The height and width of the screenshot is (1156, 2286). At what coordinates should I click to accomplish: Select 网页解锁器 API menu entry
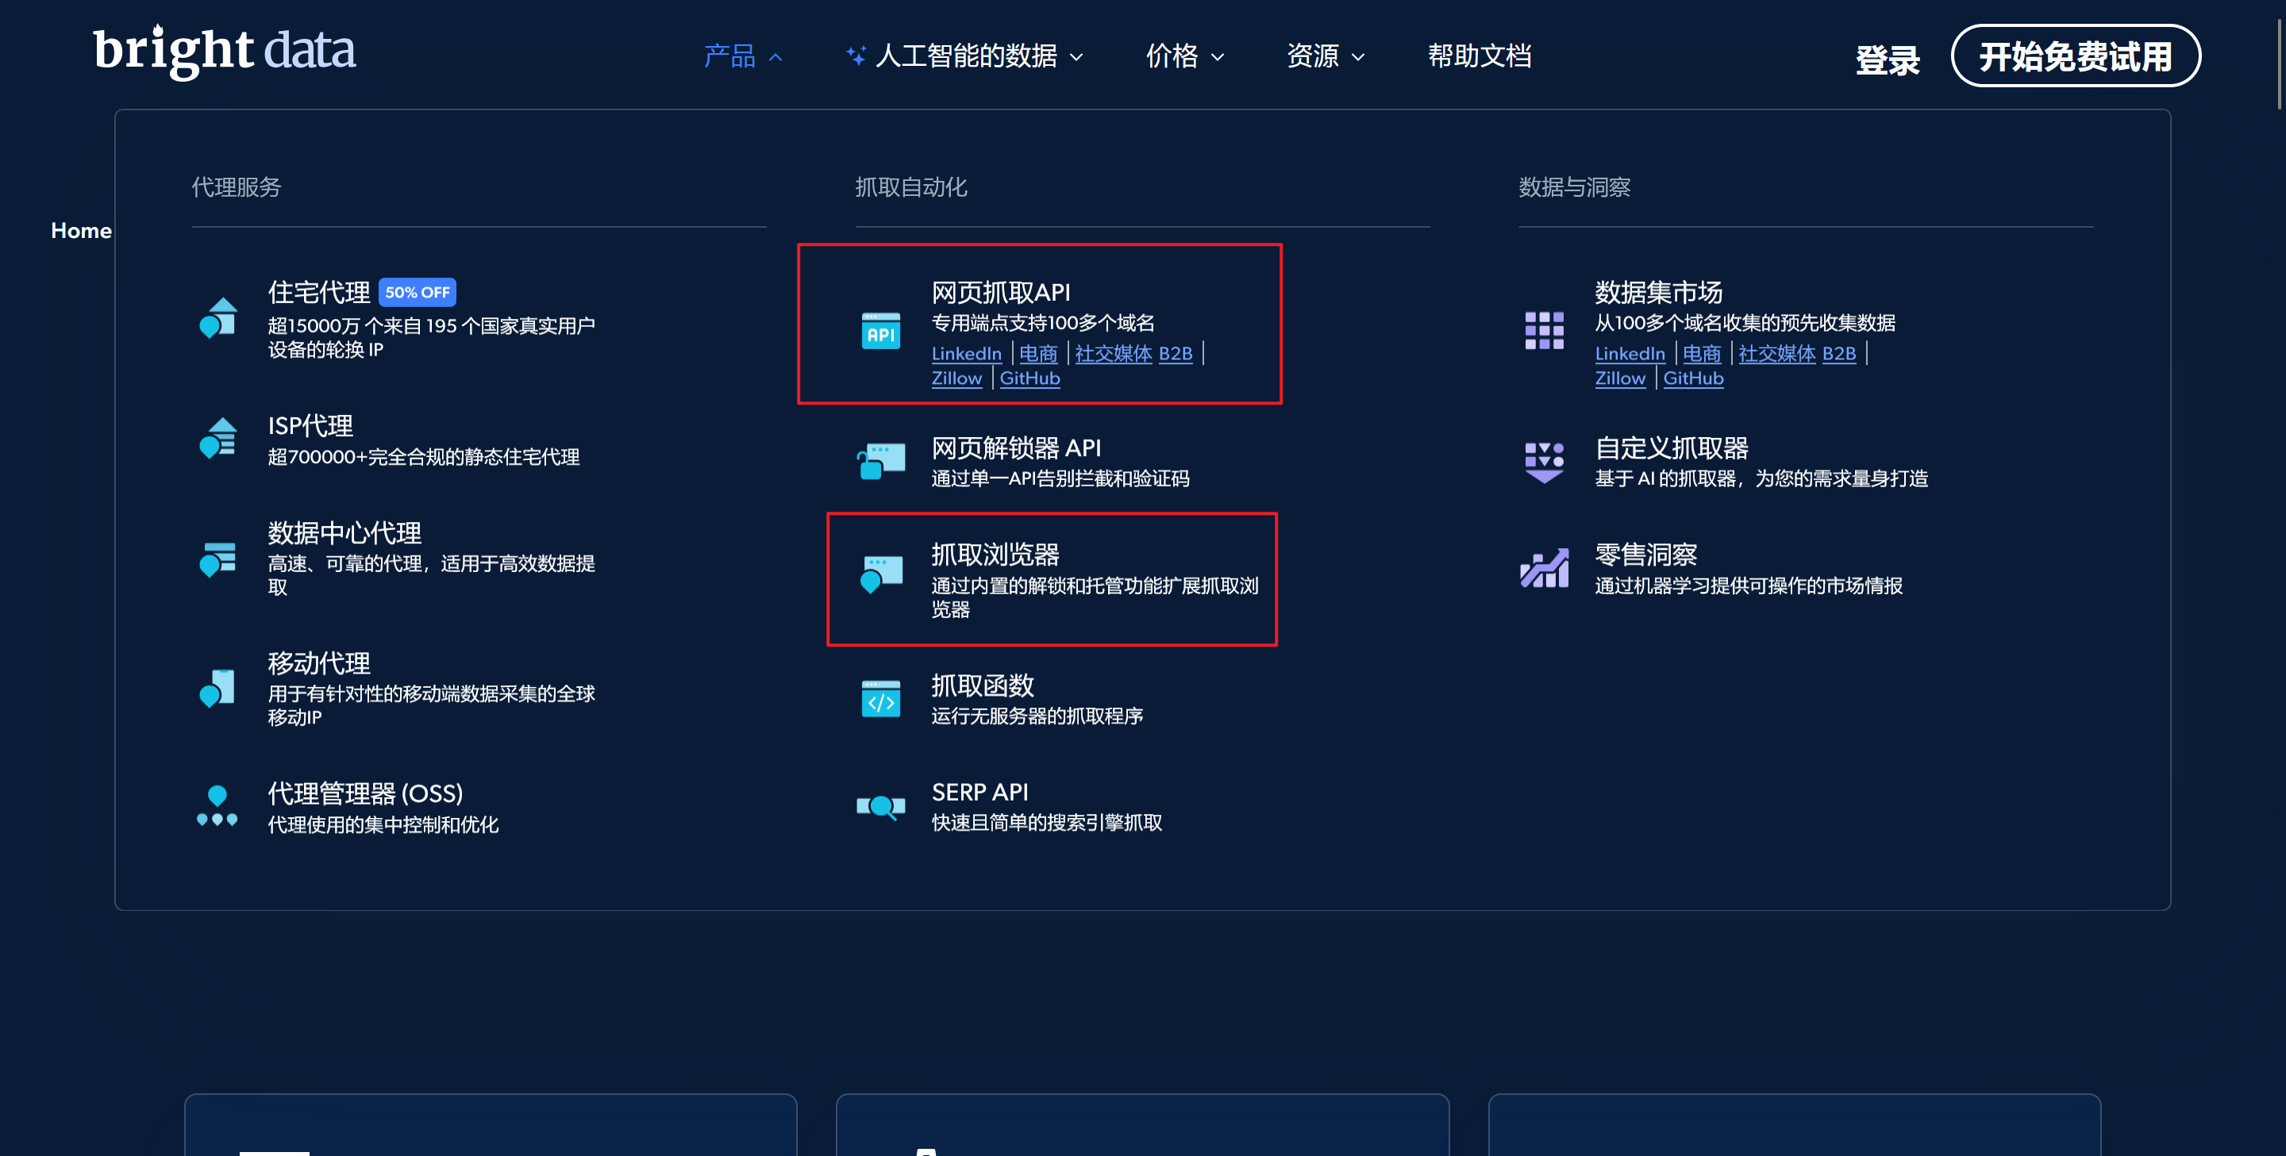(1015, 448)
